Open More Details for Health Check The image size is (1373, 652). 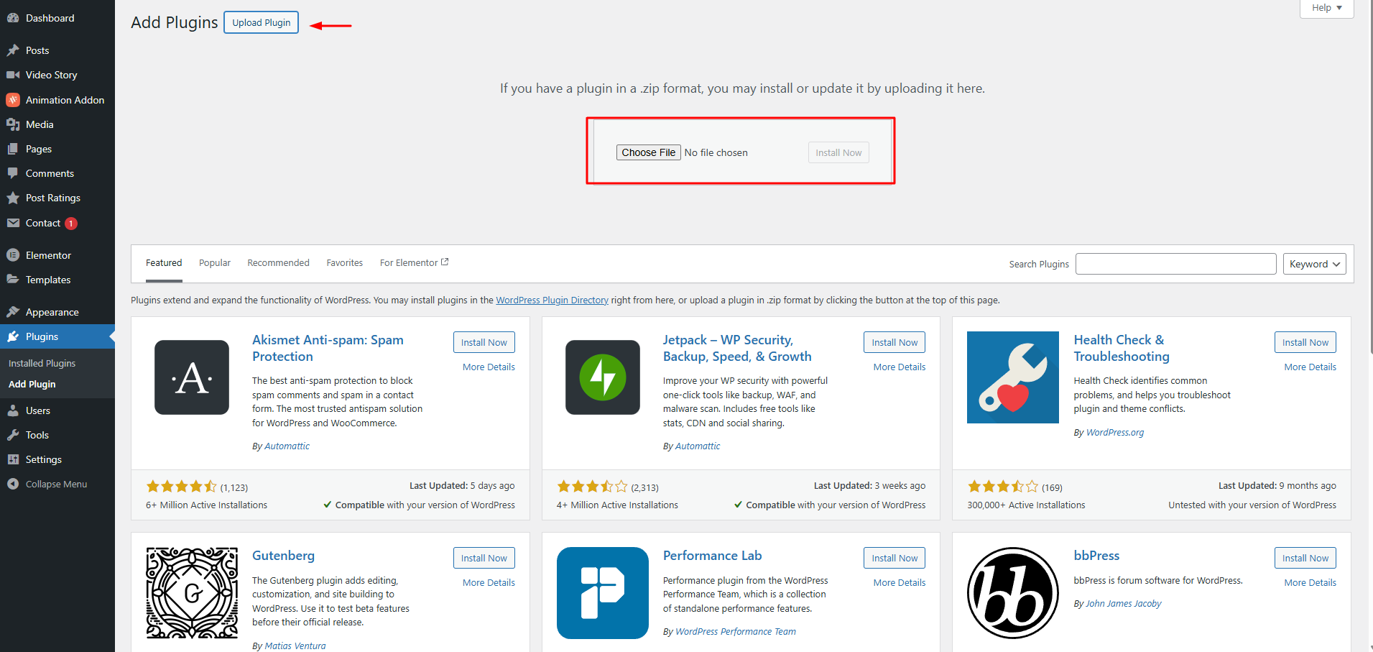click(1310, 367)
